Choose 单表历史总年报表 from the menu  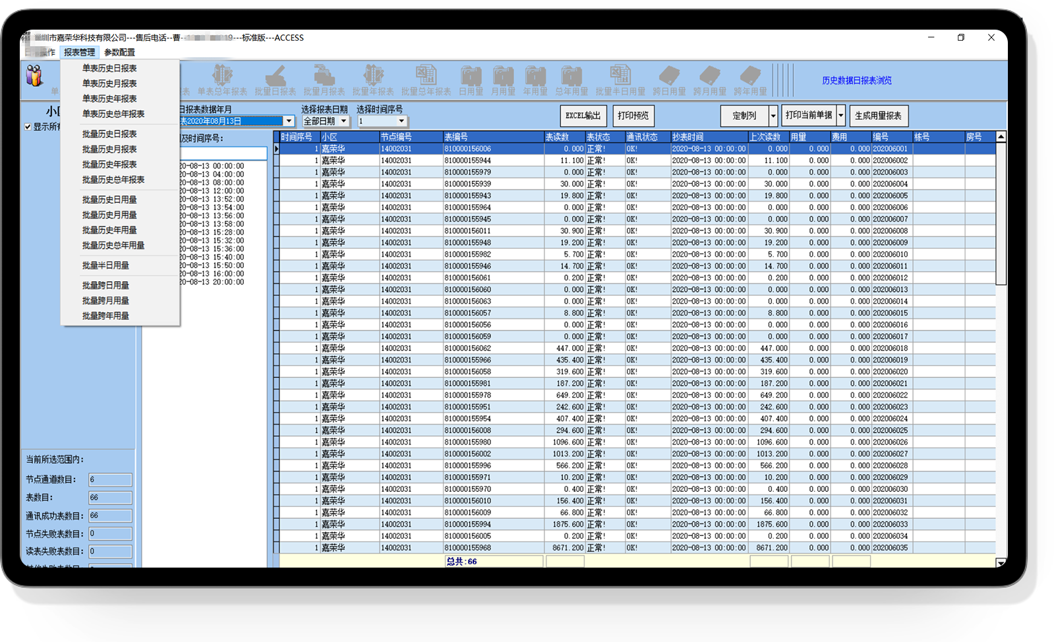tap(113, 114)
